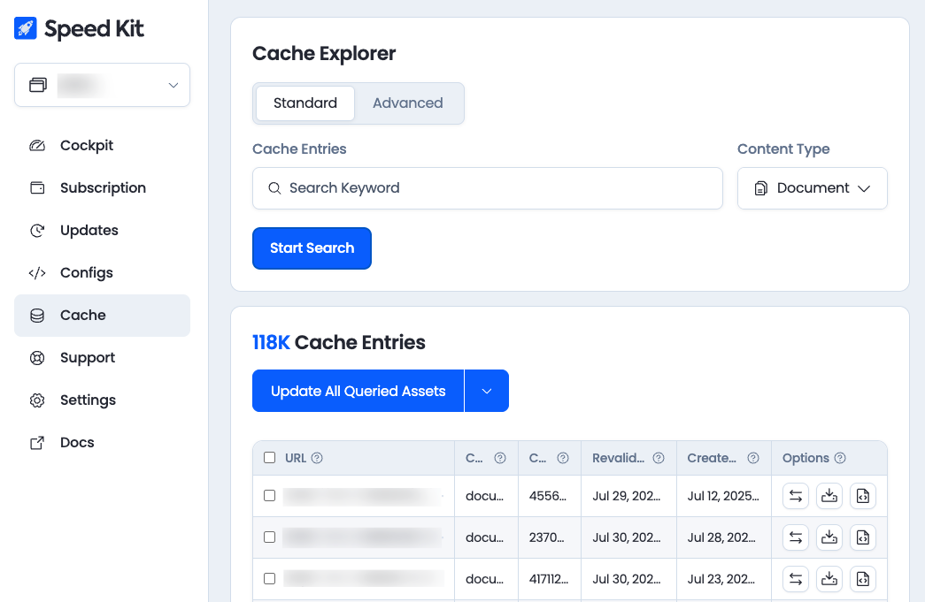
Task: Check the row created Jul 28
Action: pyautogui.click(x=270, y=537)
